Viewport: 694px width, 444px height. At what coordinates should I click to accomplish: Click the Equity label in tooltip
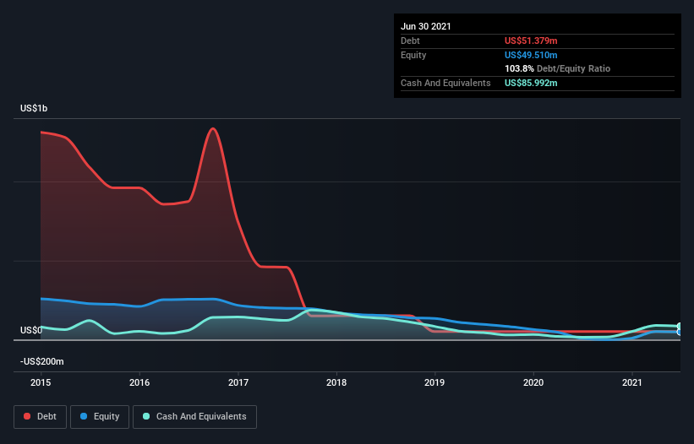[413, 55]
